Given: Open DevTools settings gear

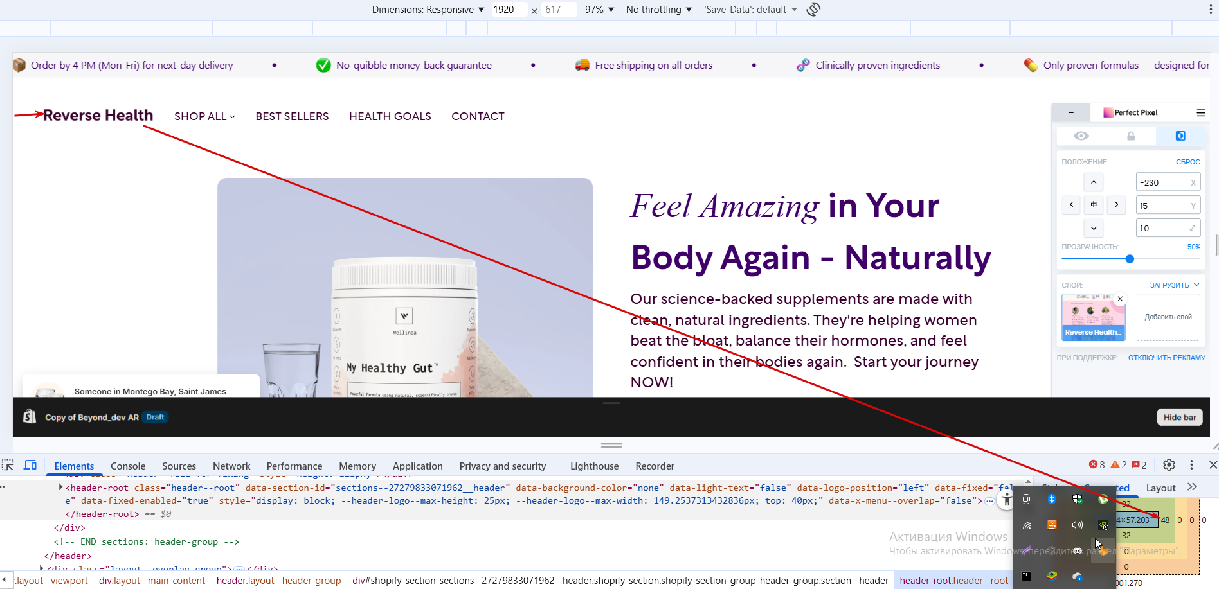Looking at the screenshot, I should tap(1169, 465).
